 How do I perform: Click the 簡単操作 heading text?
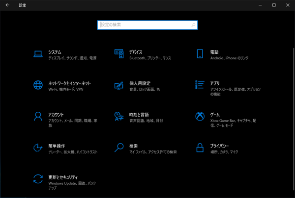[x=57, y=146]
